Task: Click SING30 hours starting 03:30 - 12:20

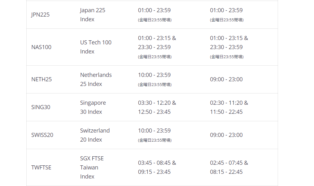Action: [x=157, y=107]
